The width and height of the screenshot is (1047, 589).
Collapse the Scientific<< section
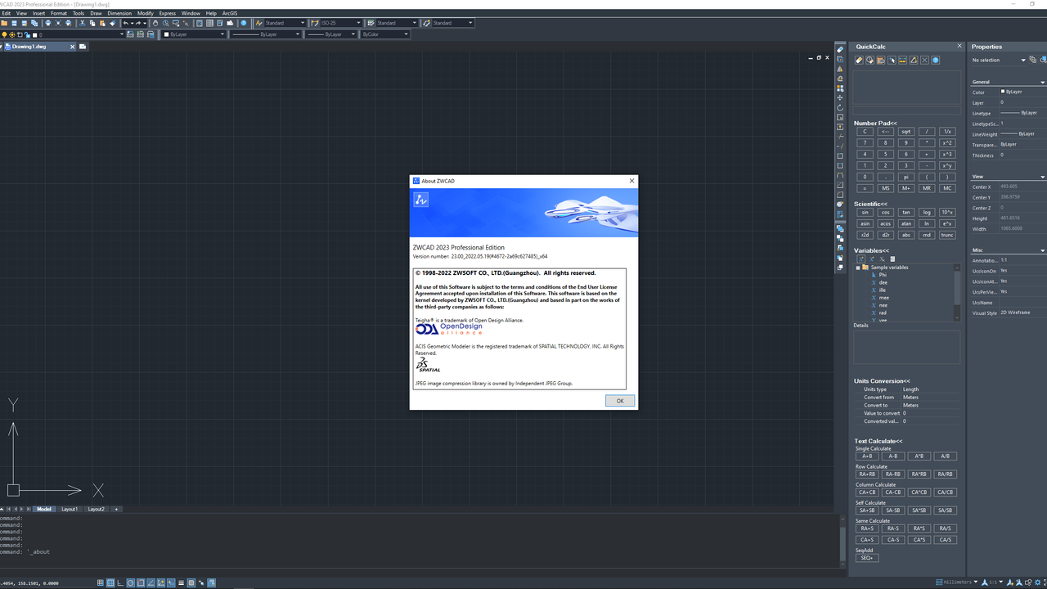coord(870,204)
